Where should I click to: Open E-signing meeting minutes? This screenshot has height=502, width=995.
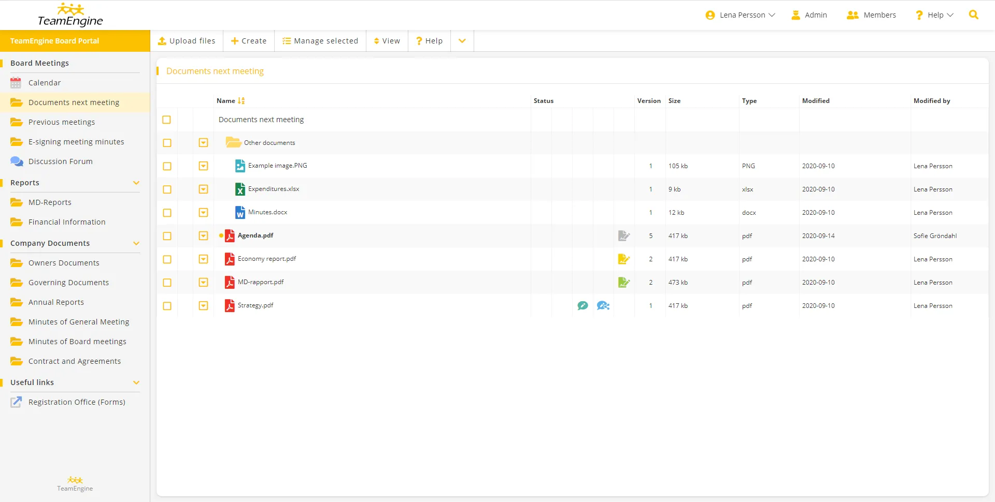pyautogui.click(x=76, y=142)
